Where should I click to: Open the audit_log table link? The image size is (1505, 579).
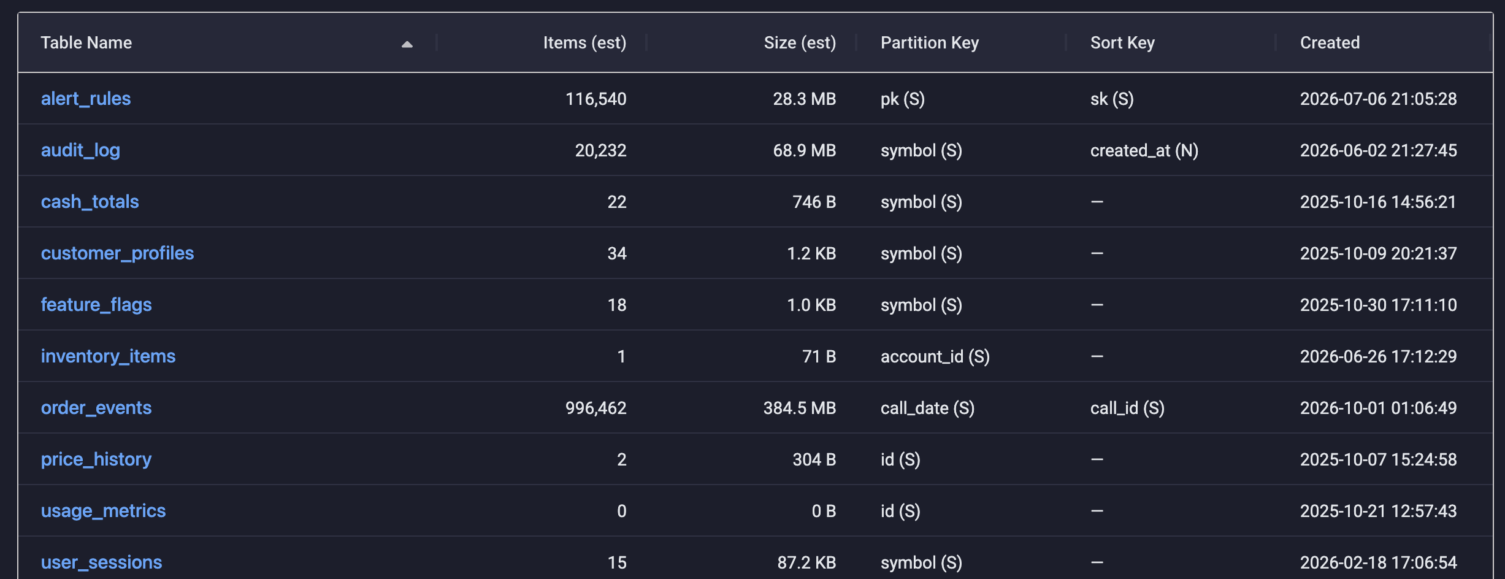pyautogui.click(x=80, y=150)
